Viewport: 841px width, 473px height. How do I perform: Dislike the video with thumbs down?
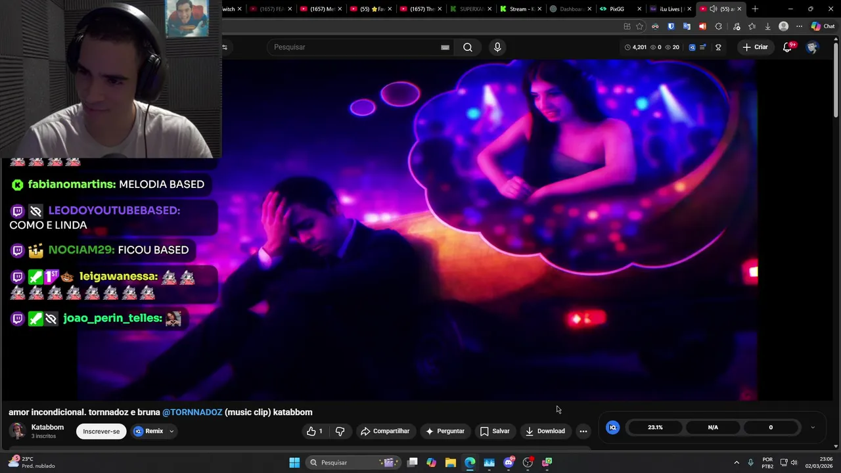tap(340, 431)
